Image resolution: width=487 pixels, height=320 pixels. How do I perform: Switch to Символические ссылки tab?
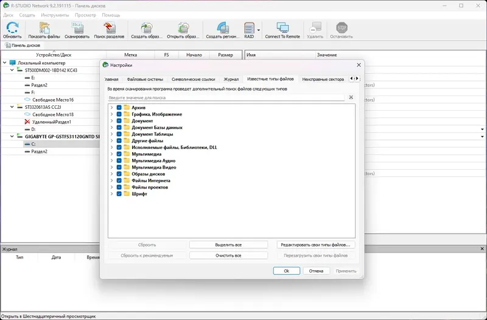tap(193, 79)
